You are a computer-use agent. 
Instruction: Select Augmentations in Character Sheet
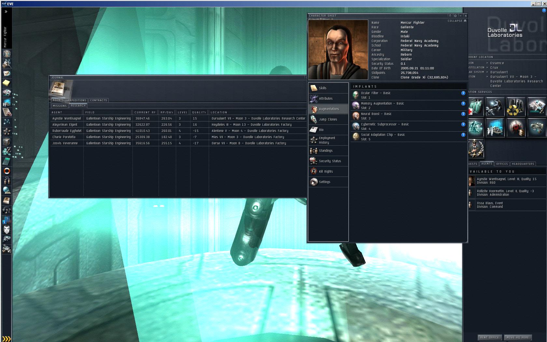click(x=328, y=109)
